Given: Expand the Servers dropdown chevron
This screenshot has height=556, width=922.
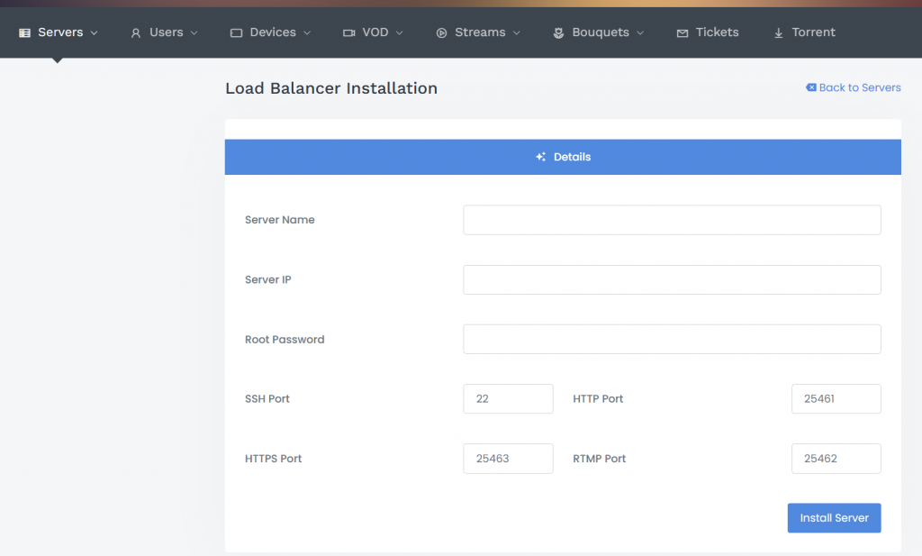Looking at the screenshot, I should (95, 32).
